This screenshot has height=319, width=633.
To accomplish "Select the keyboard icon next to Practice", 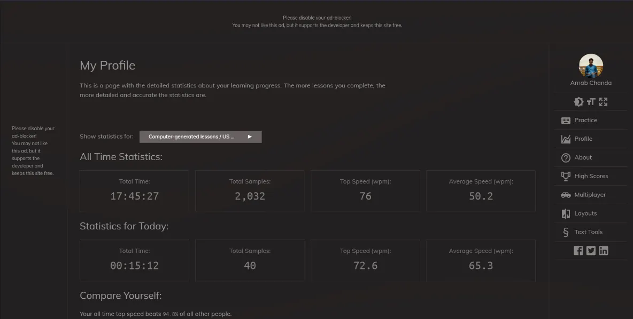I will (x=566, y=120).
